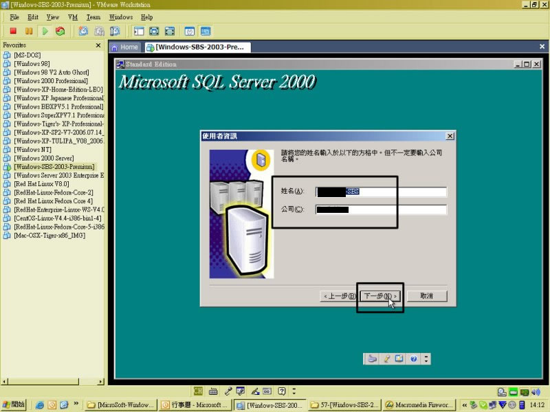Click the Outlook icon in Quick Launch
Image resolution: width=550 pixels, height=412 pixels.
coord(52,405)
